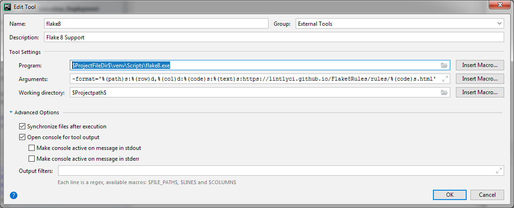The height and width of the screenshot is (208, 514).
Task: Click the Name field containing flake8
Action: tap(156, 24)
